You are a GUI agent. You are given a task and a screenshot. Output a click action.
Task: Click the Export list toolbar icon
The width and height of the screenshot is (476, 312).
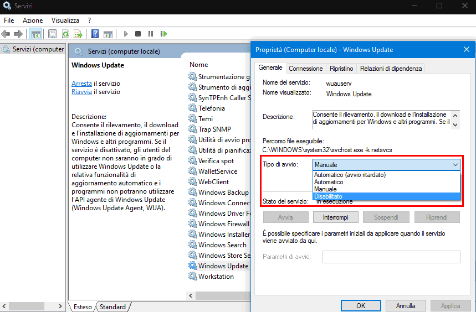click(78, 34)
